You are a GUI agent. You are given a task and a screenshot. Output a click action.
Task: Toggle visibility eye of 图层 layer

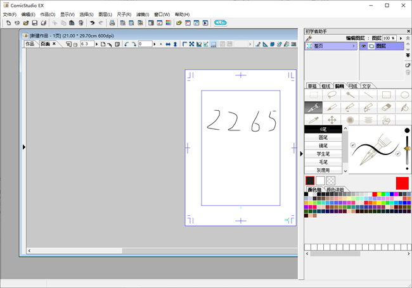[364, 46]
